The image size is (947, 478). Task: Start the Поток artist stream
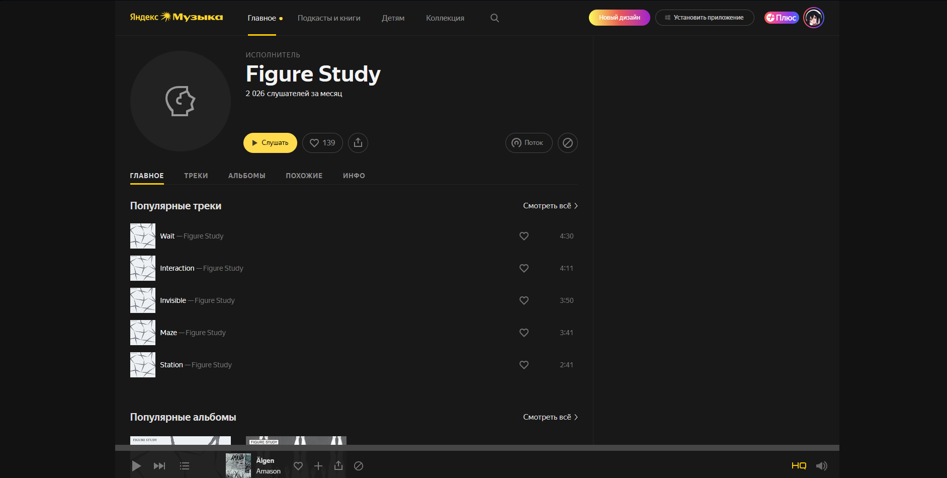pos(529,143)
